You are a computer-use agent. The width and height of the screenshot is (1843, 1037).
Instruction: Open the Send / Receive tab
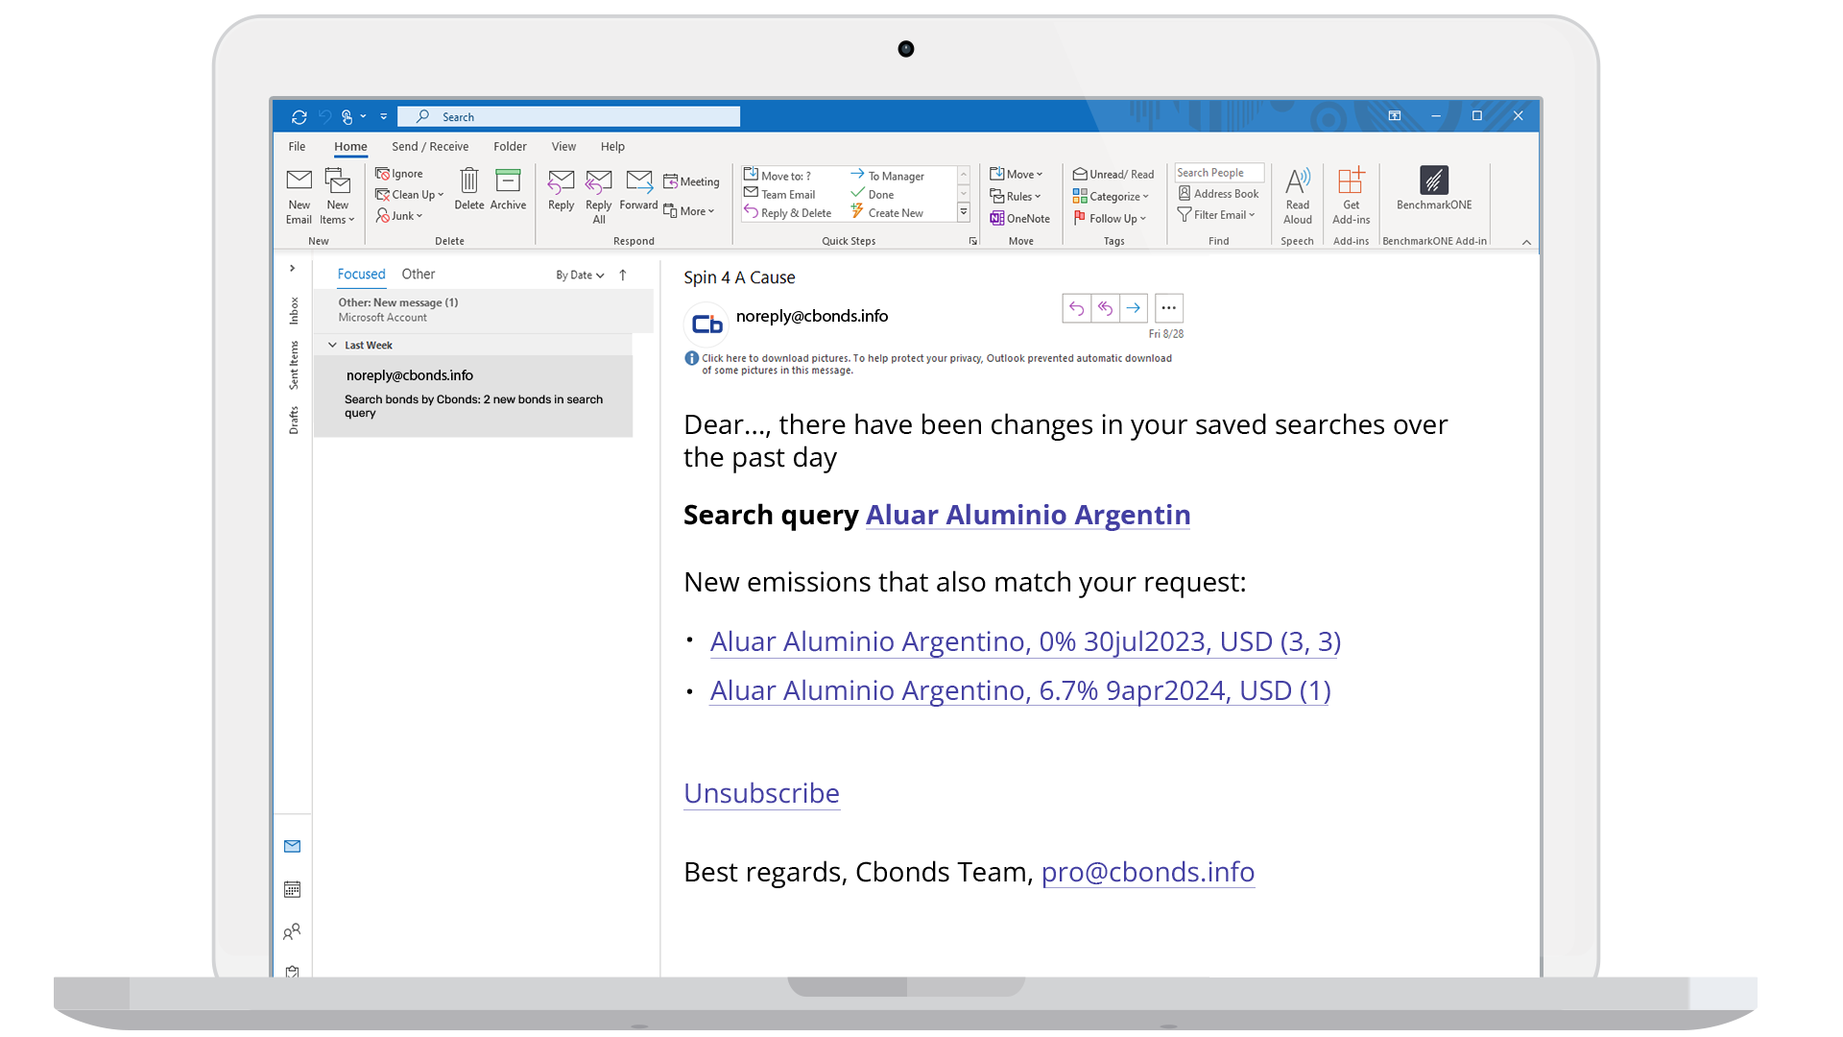[429, 146]
